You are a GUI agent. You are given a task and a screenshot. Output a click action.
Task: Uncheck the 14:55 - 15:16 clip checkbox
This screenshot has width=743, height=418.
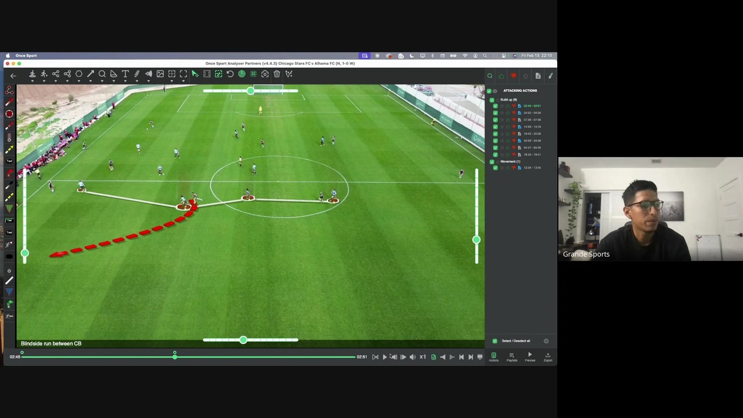pyautogui.click(x=495, y=127)
